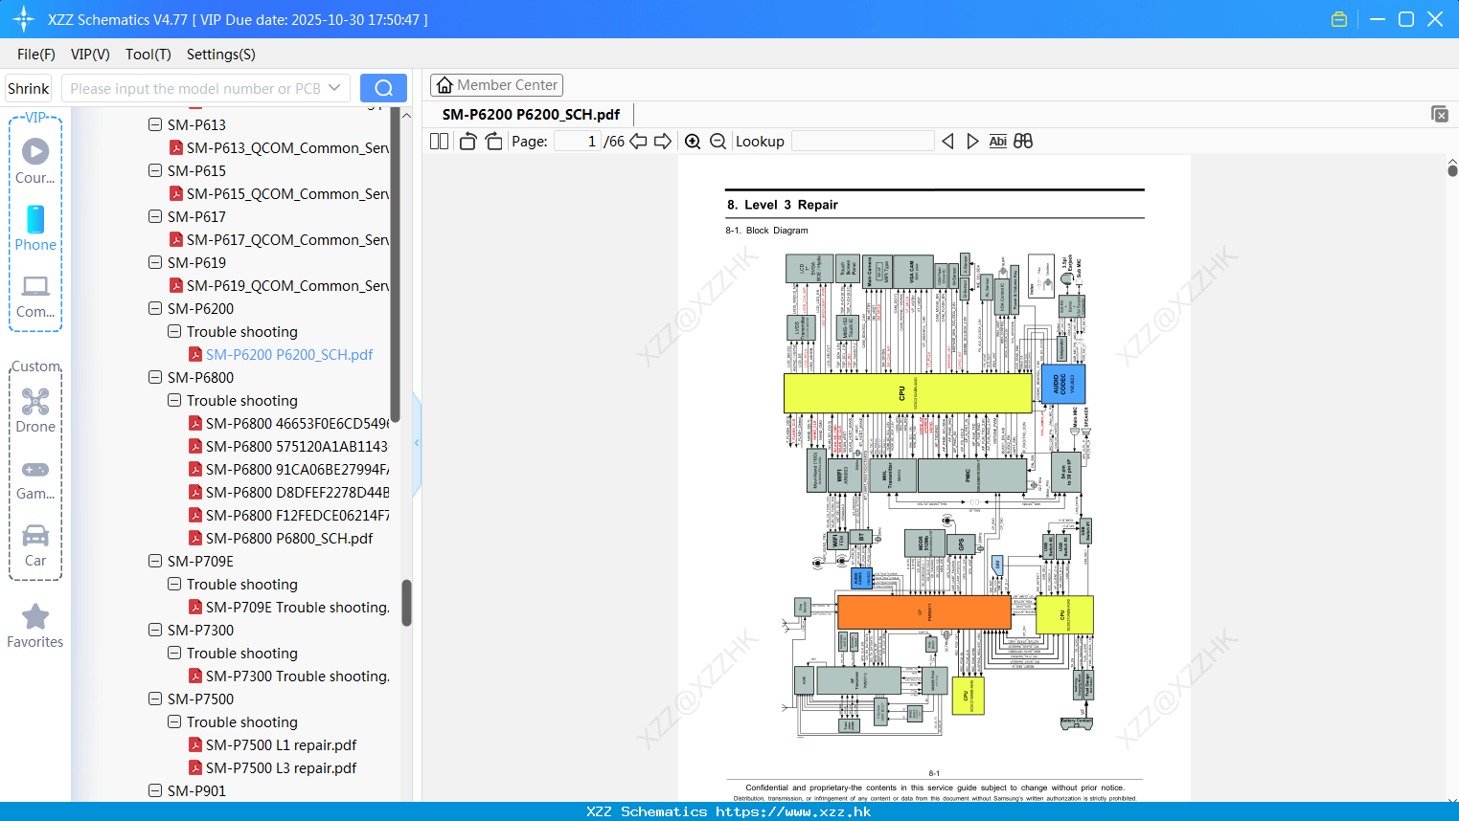
Task: Find next lookup match
Action: click(972, 141)
